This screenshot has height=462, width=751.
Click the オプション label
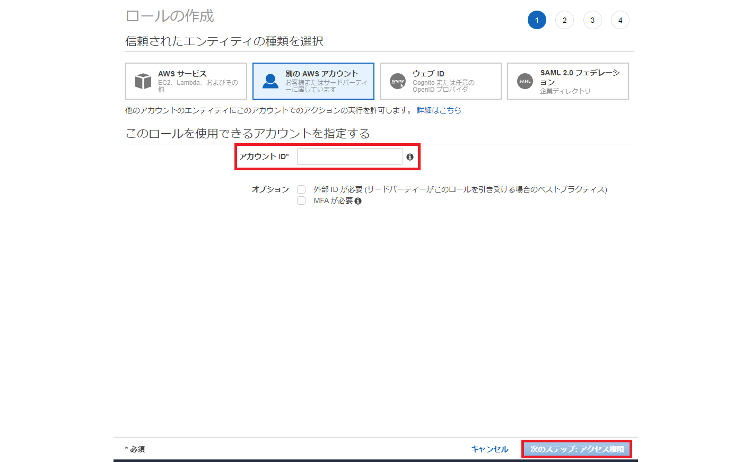(270, 189)
